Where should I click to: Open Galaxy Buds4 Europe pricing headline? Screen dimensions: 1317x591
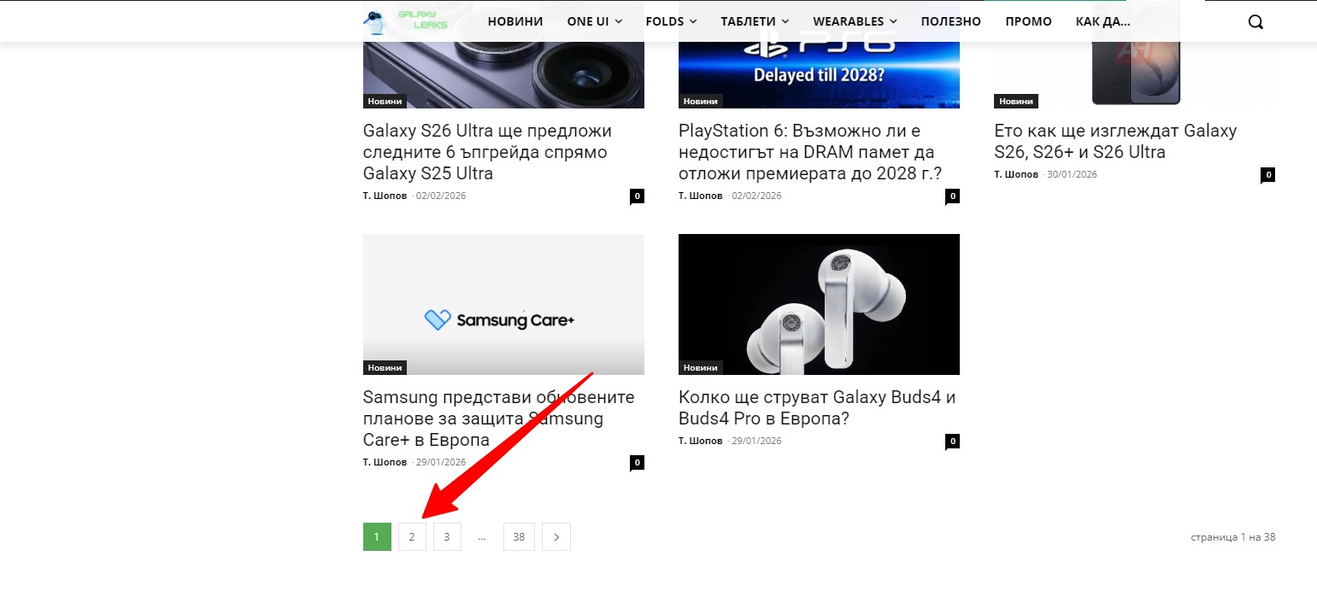click(x=817, y=408)
